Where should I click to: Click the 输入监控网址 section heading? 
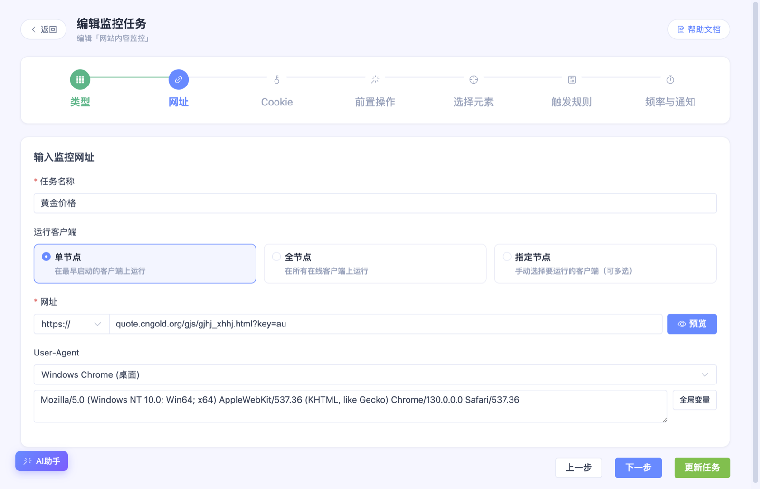click(64, 157)
